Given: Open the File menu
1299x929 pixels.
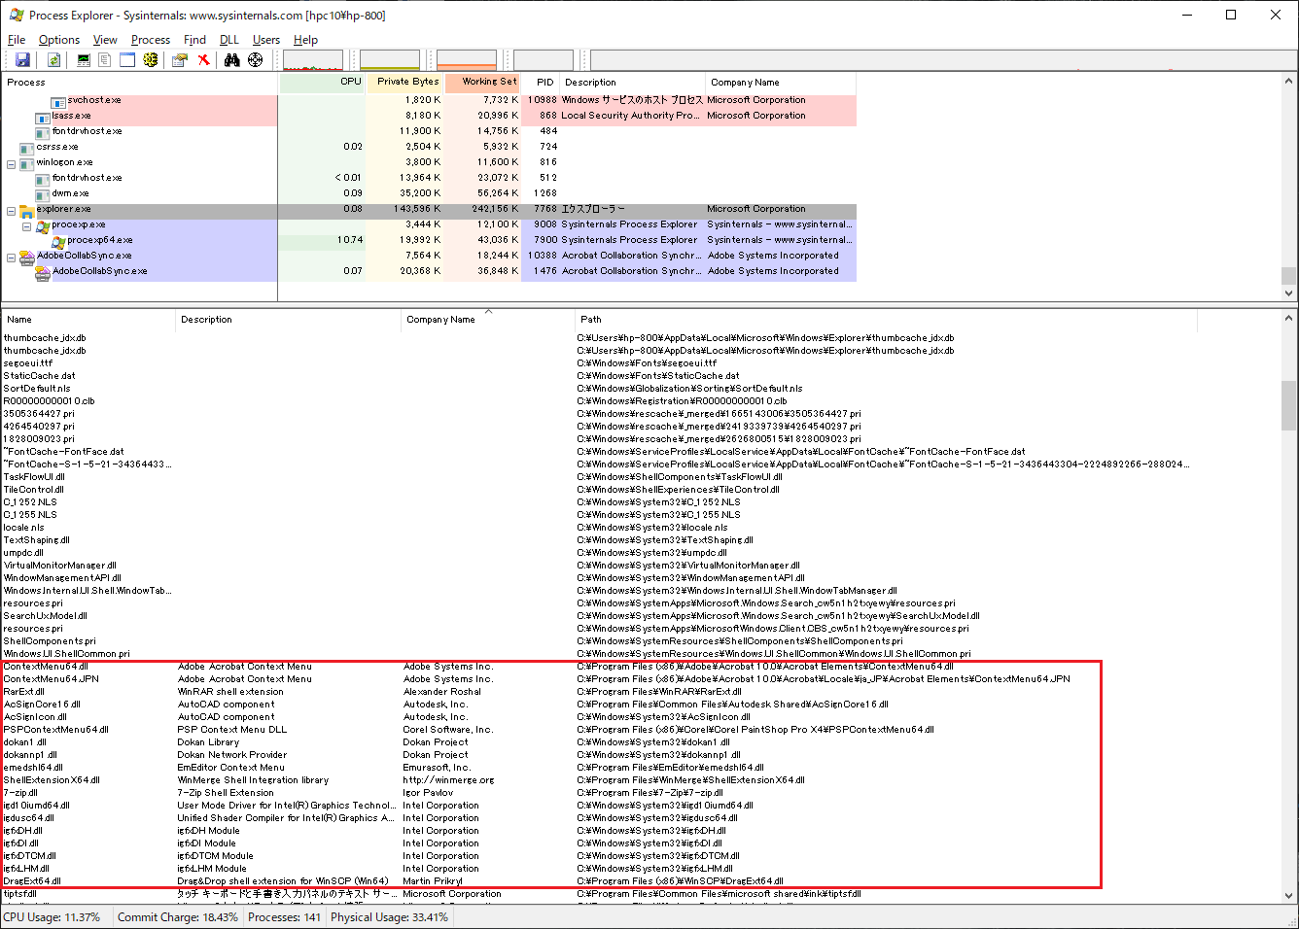Looking at the screenshot, I should (17, 40).
